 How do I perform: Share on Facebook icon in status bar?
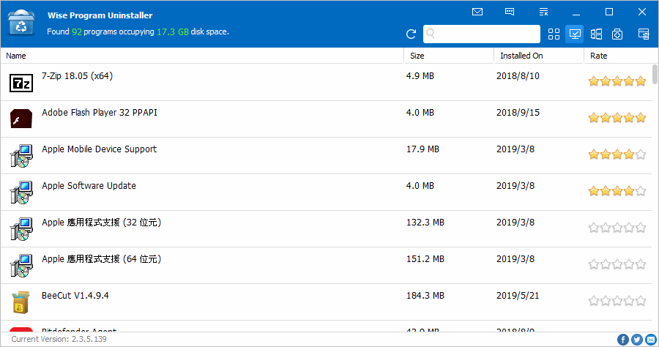(623, 340)
